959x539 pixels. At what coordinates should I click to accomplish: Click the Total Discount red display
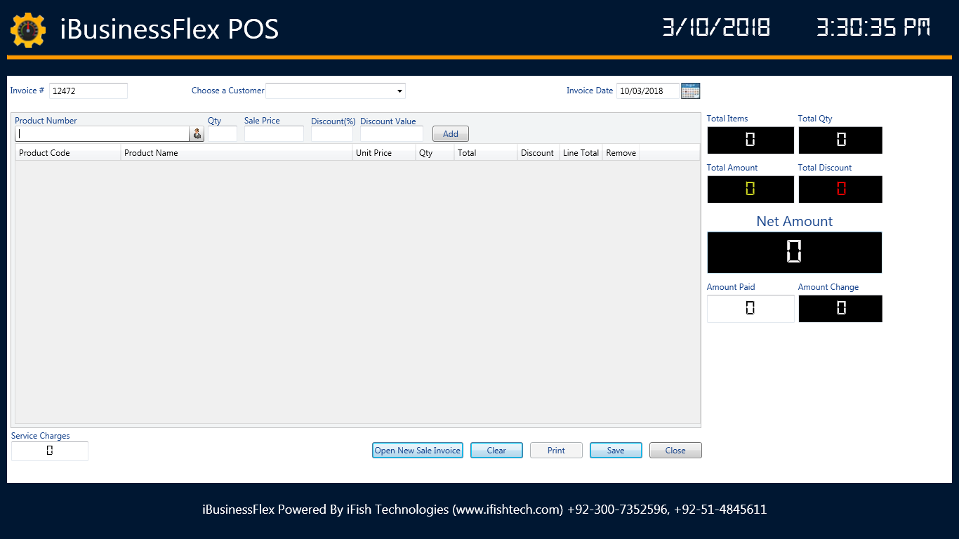click(840, 189)
